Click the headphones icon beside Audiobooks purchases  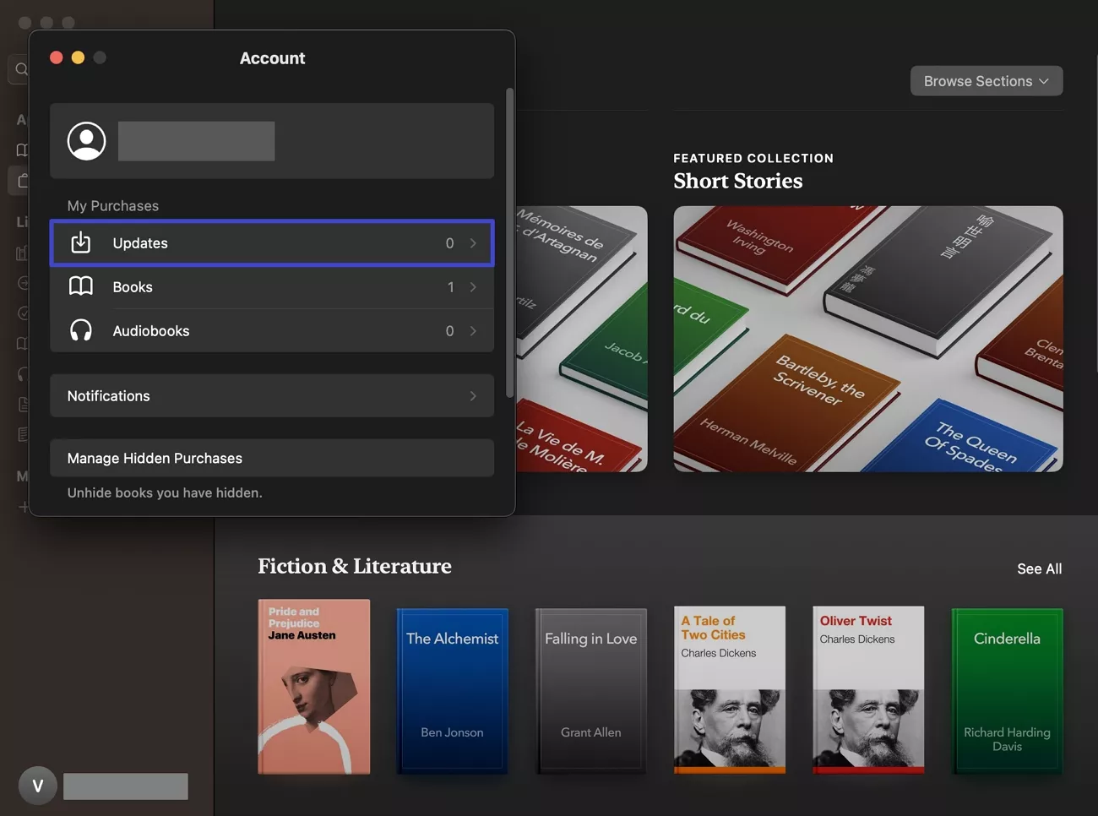[80, 330]
